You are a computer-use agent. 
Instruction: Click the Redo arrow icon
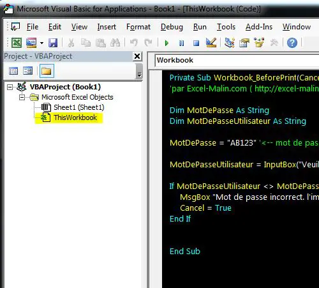coord(148,43)
